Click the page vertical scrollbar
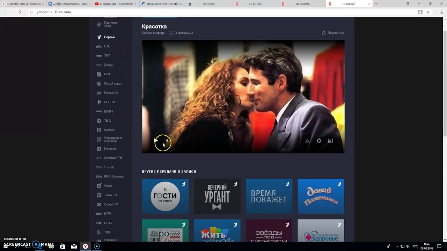Screen dimensions: 447x251 pyautogui.click(x=445, y=84)
